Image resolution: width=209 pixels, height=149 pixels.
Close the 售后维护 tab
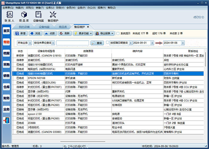[x=88, y=27]
